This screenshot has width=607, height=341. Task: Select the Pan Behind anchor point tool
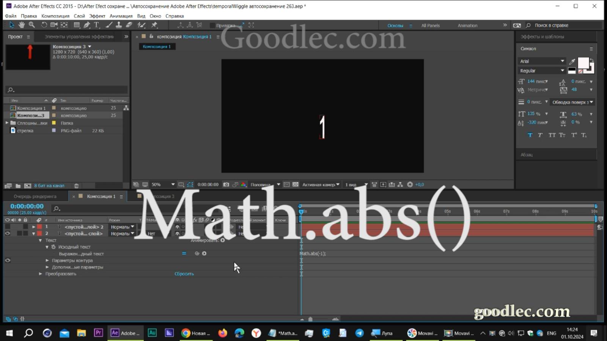tap(64, 25)
